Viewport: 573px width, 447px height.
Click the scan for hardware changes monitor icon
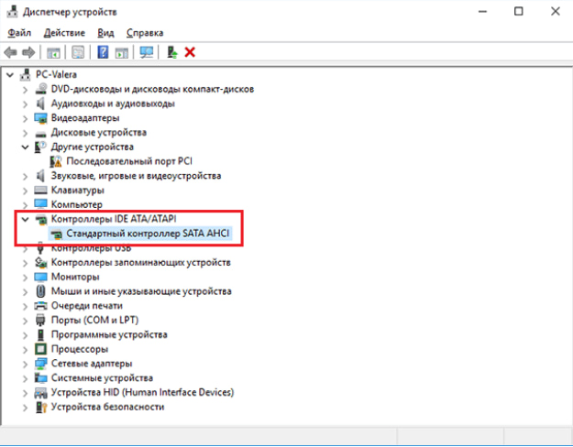pyautogui.click(x=147, y=52)
